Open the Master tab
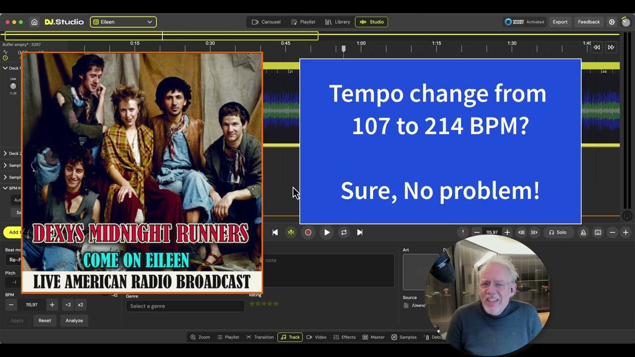 pos(374,337)
